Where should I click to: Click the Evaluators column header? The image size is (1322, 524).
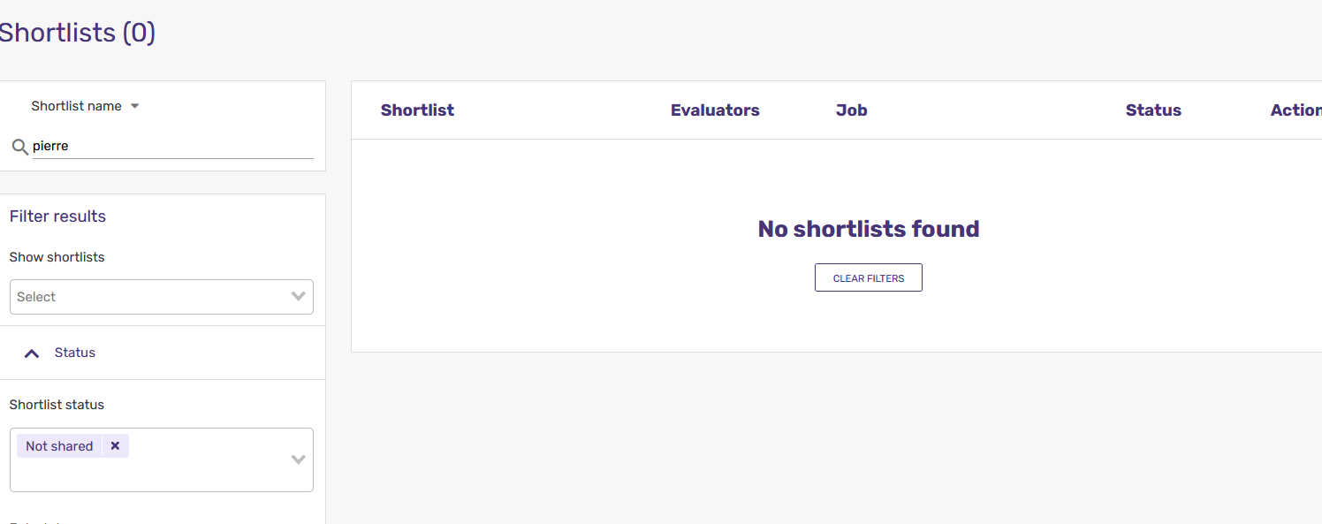click(x=715, y=110)
